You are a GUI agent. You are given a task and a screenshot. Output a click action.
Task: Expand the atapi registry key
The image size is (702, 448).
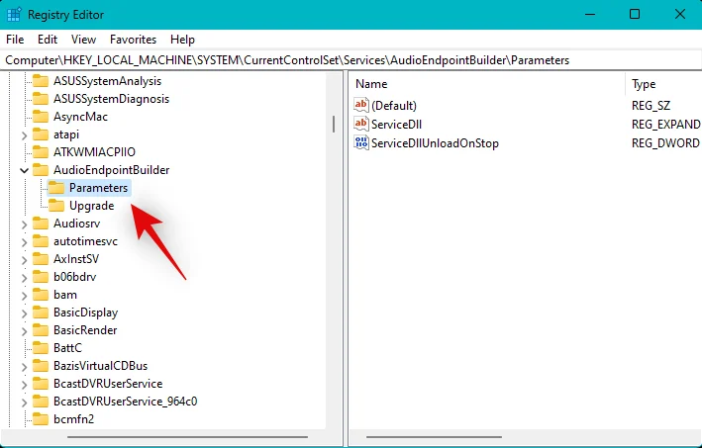tap(25, 134)
